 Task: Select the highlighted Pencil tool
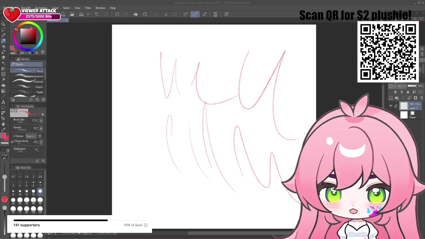point(3,41)
